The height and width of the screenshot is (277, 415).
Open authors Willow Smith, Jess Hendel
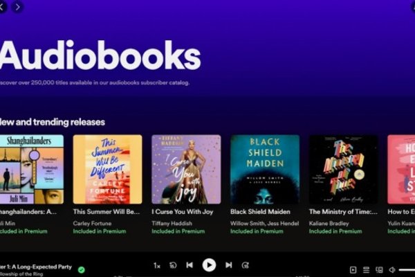pos(264,224)
